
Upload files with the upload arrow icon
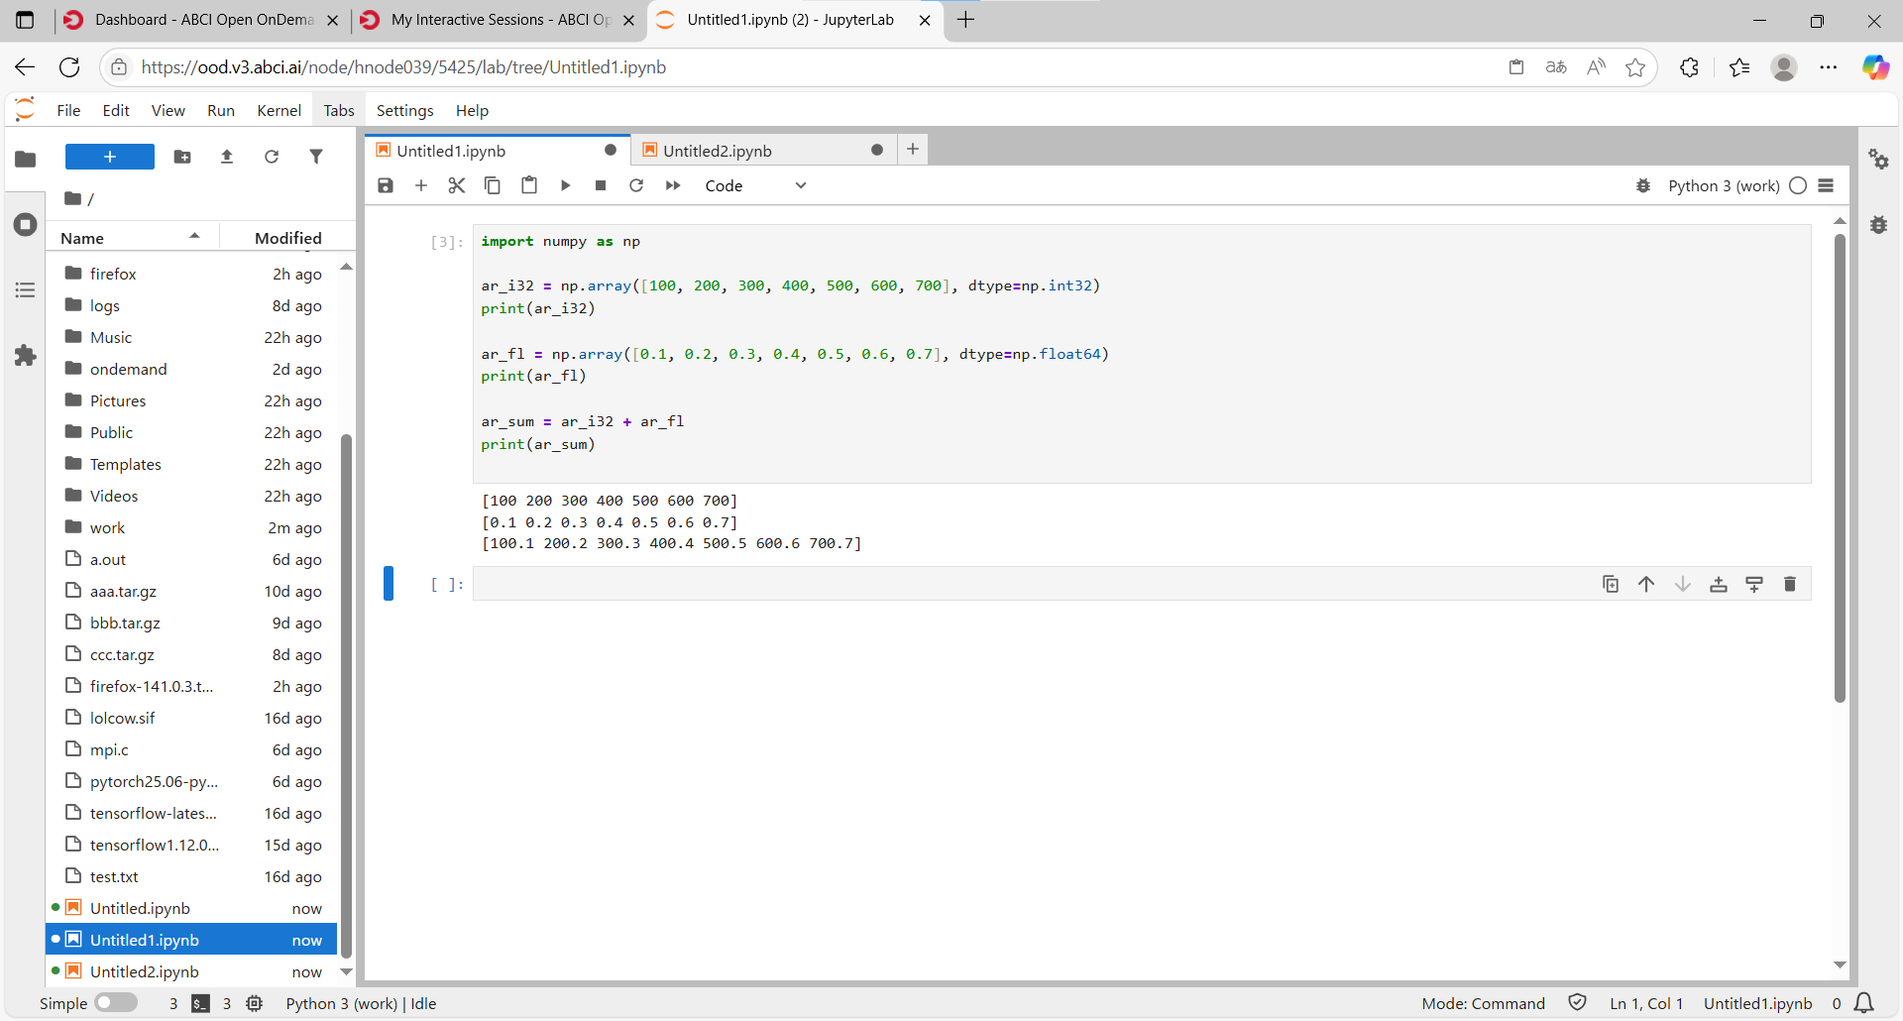point(227,157)
